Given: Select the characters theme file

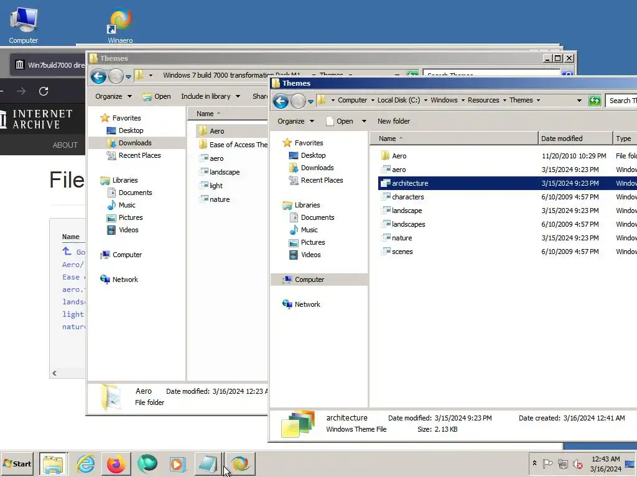Looking at the screenshot, I should [x=407, y=197].
